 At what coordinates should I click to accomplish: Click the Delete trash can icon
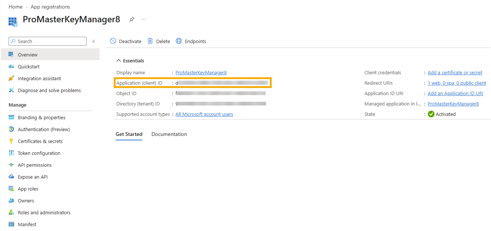(150, 41)
